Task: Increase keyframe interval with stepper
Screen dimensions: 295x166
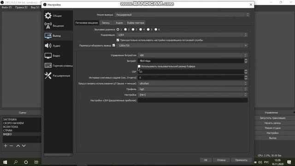Action: coord(246,76)
